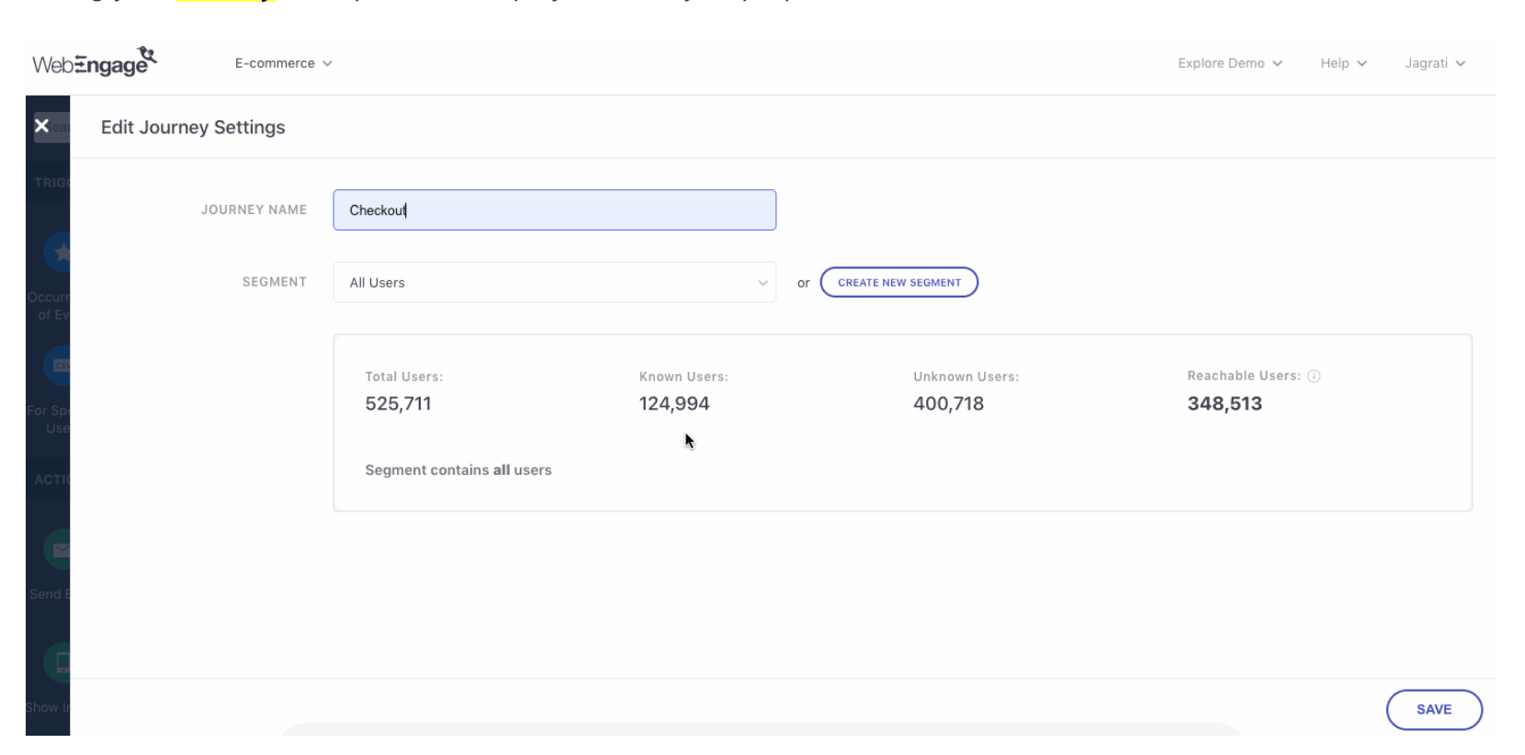Select the Send Email envelope icon
1525x755 pixels.
pyautogui.click(x=59, y=550)
